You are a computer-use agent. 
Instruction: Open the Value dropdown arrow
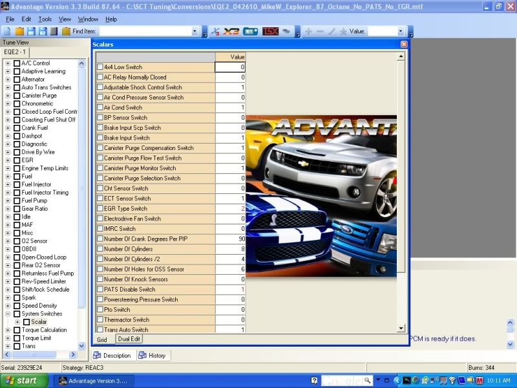401,31
